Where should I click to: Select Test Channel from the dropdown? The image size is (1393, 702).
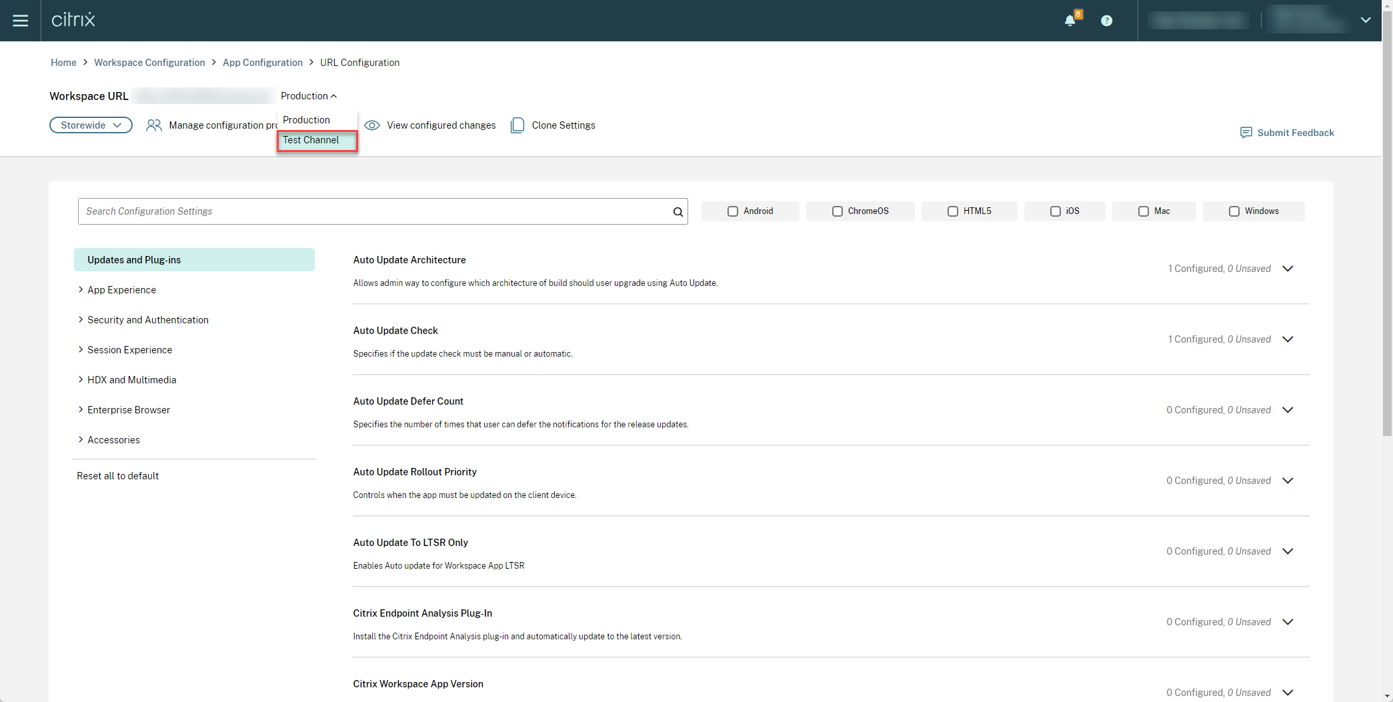tap(311, 140)
